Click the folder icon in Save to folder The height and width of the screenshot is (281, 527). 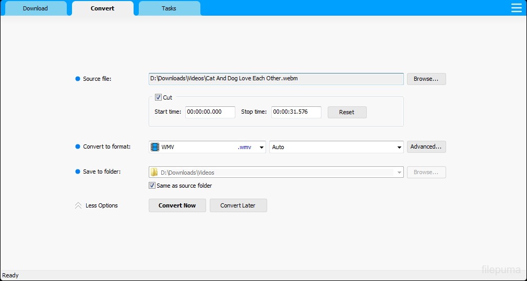click(154, 173)
